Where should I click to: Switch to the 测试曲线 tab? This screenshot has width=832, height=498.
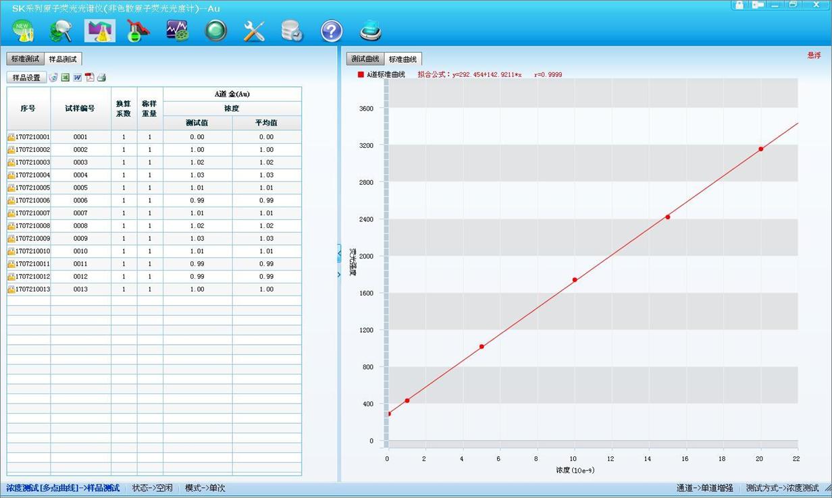click(x=365, y=59)
